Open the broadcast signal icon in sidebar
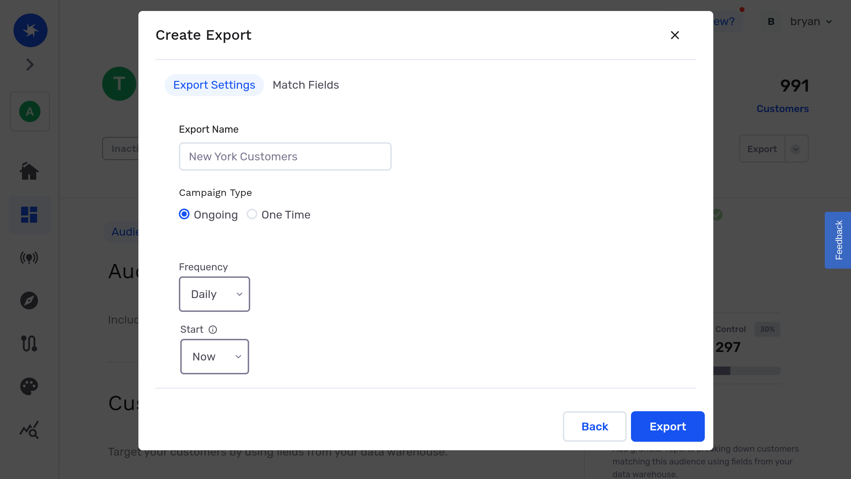The width and height of the screenshot is (851, 479). tap(29, 258)
